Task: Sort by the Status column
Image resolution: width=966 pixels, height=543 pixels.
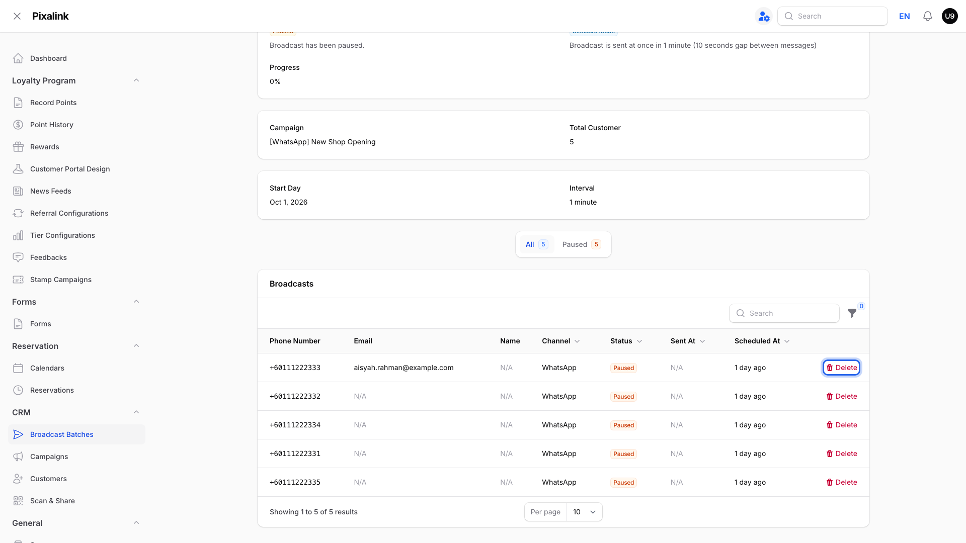Action: click(x=626, y=341)
